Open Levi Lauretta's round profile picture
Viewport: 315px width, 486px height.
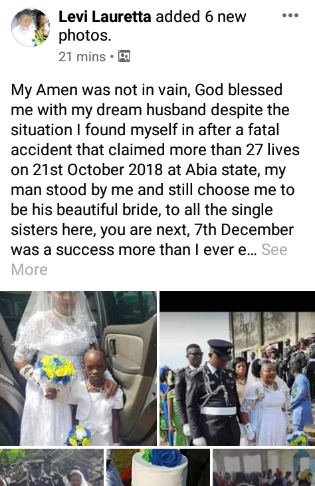coord(31,27)
